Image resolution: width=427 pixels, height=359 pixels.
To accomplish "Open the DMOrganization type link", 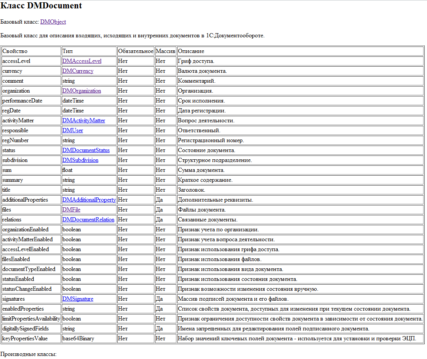I will [x=82, y=91].
